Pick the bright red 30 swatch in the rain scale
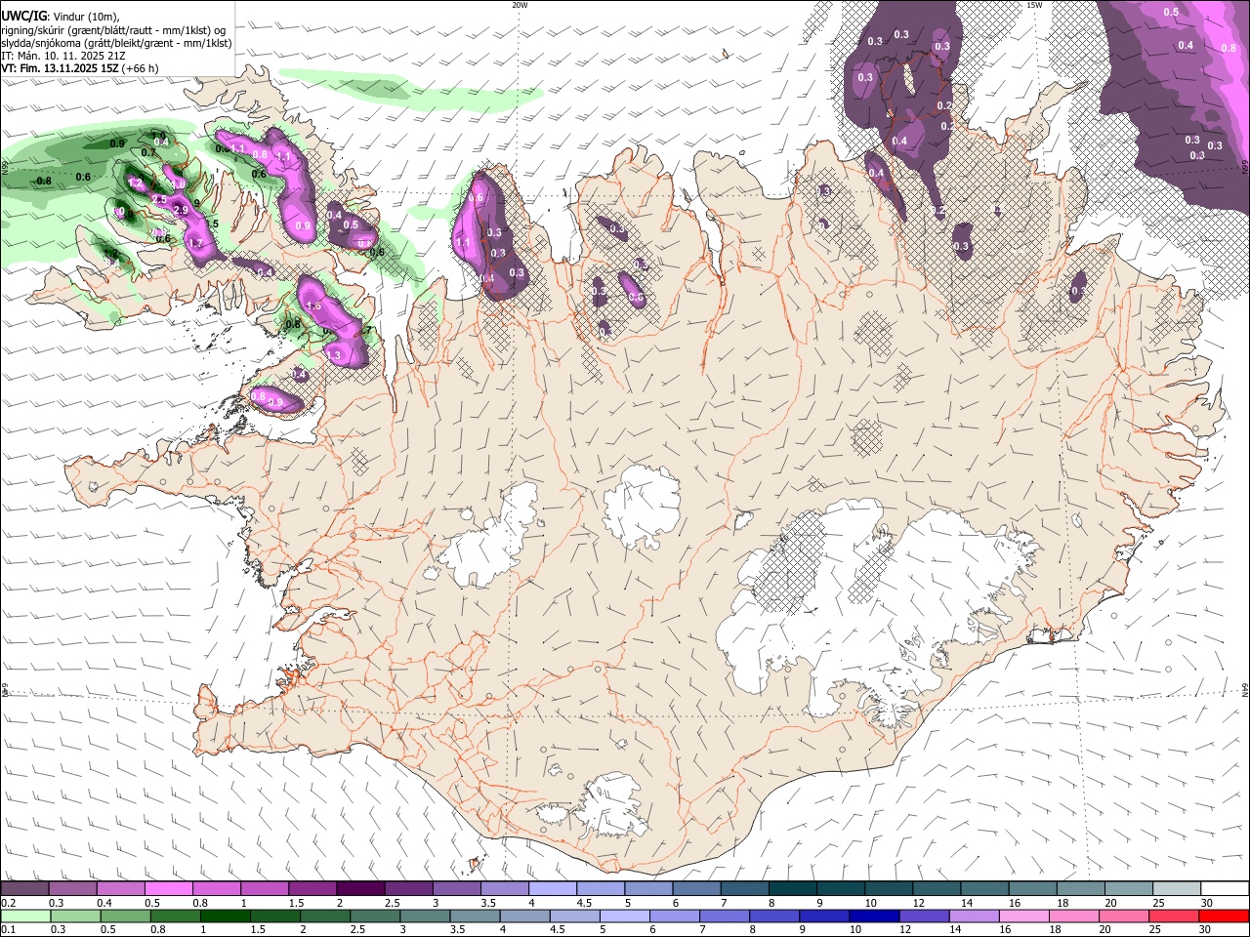1250x937 pixels. 1223,917
